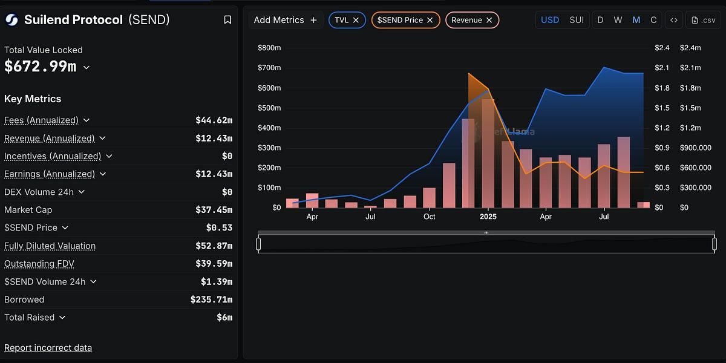
Task: Click the right handle of the range slider
Action: coord(715,244)
